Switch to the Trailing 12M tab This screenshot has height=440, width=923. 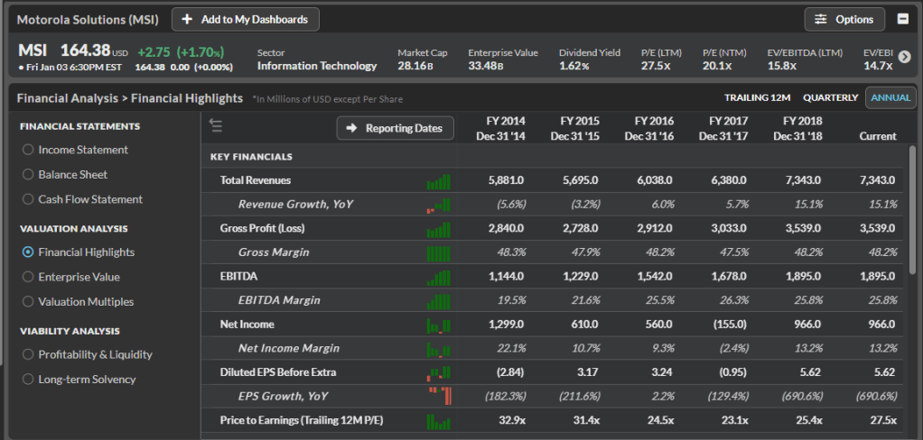click(757, 97)
